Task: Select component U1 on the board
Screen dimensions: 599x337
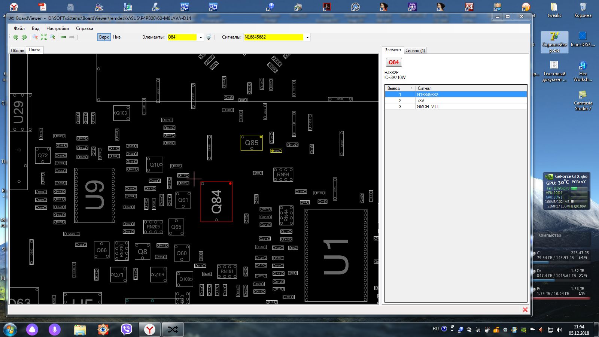Action: point(336,256)
